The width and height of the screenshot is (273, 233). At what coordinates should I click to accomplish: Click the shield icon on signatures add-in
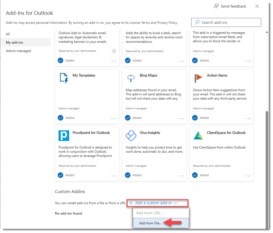[x=114, y=51]
